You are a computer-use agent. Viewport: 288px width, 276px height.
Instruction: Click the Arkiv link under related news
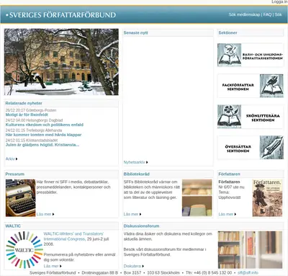12,159
